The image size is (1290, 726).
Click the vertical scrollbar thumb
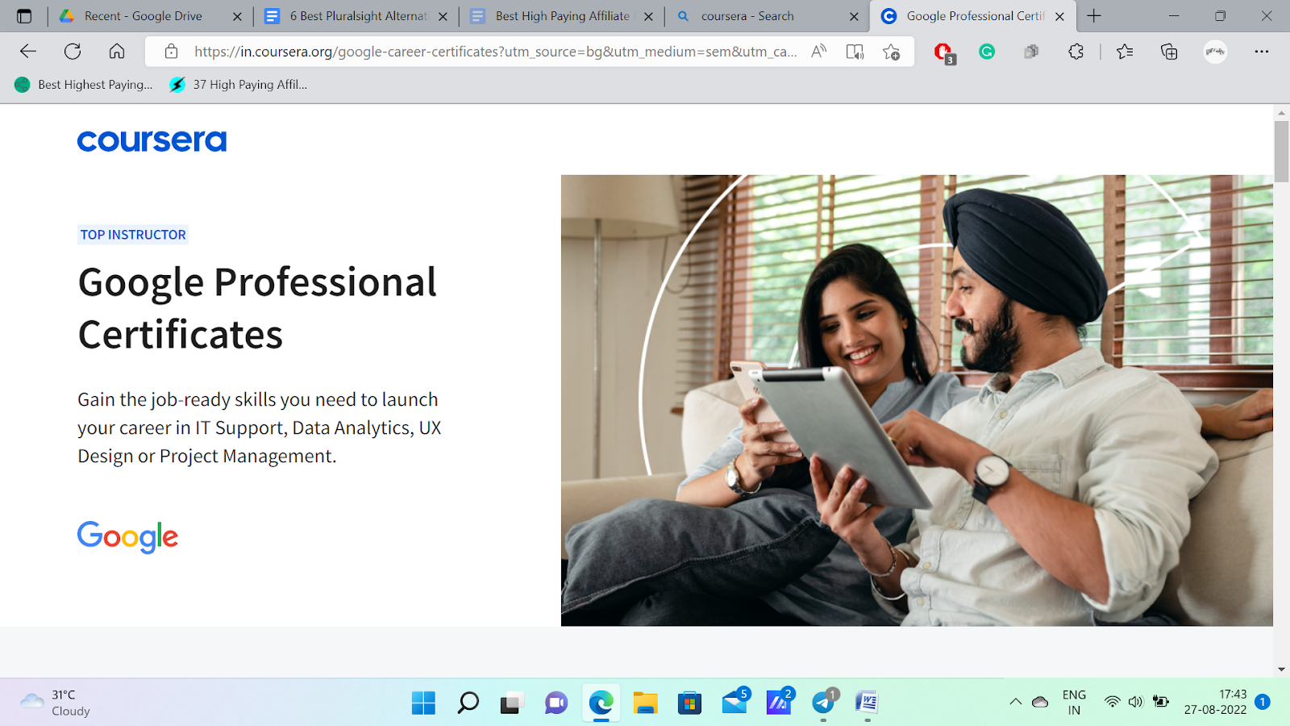[x=1281, y=152]
